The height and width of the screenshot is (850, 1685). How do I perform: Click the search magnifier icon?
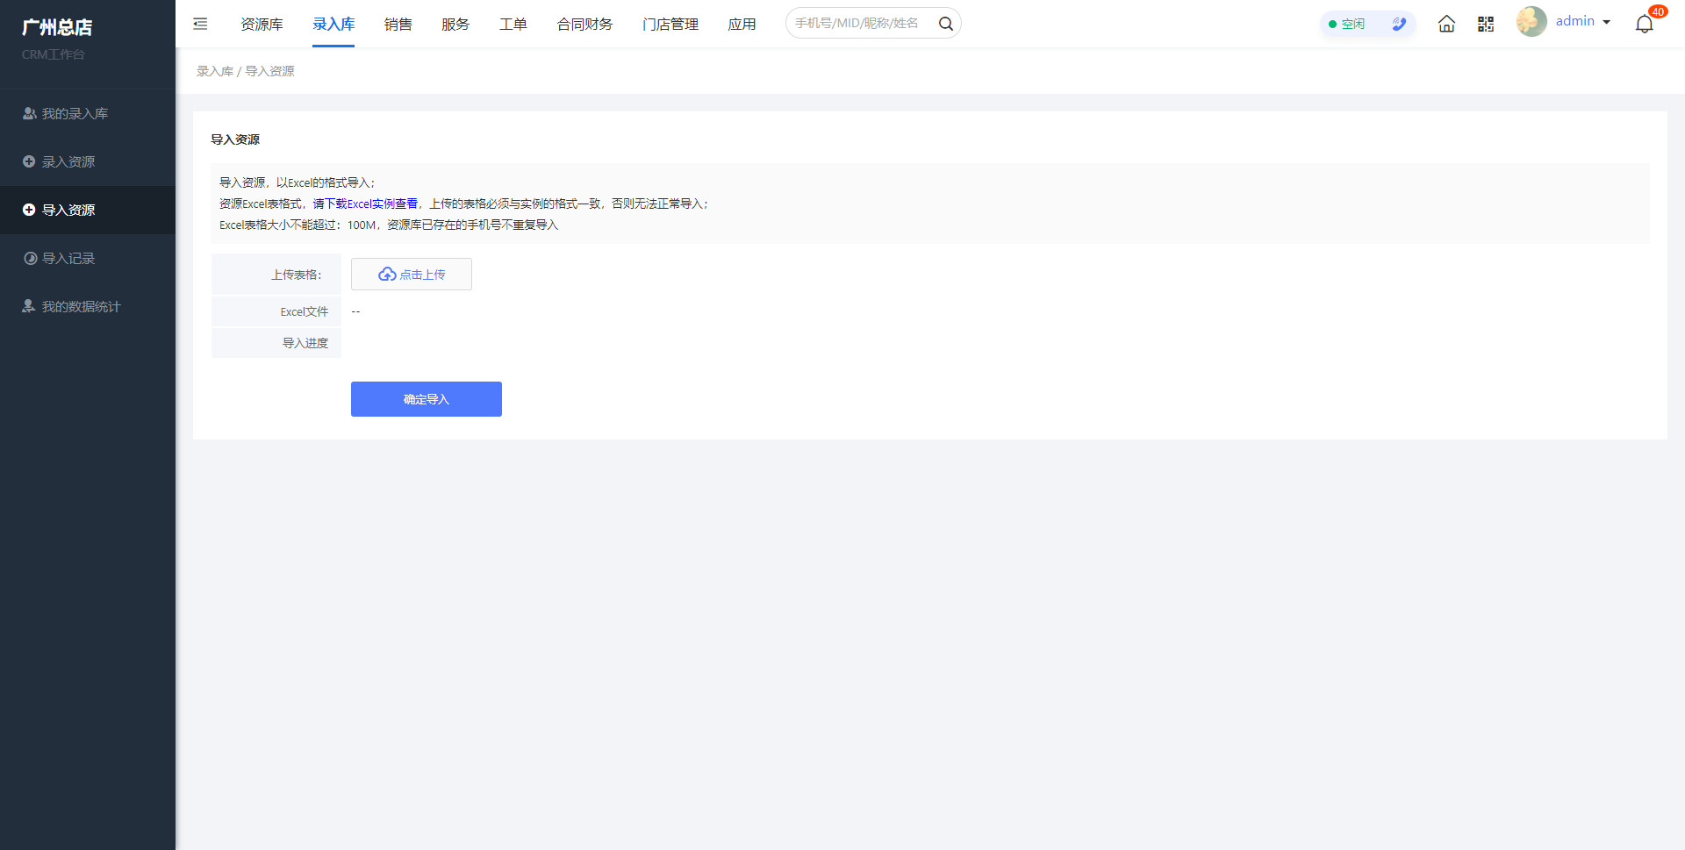pyautogui.click(x=945, y=24)
